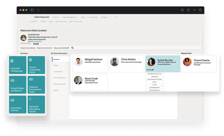The height and width of the screenshot is (136, 224).
Task: Select Compensation in the team information sidebar
Action: pyautogui.click(x=58, y=72)
